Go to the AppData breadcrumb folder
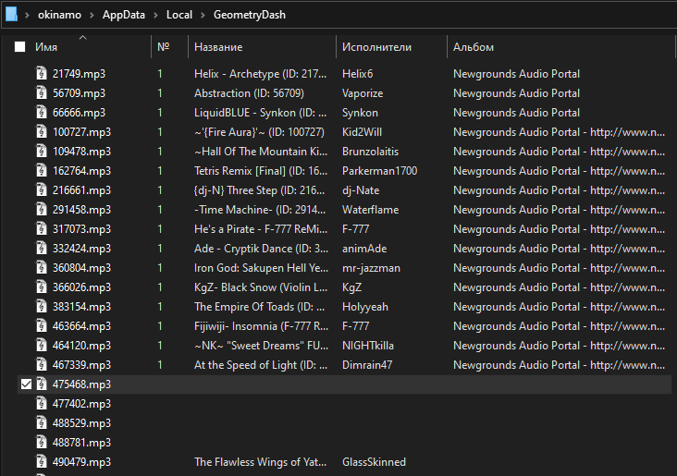This screenshot has width=677, height=476. 124,15
